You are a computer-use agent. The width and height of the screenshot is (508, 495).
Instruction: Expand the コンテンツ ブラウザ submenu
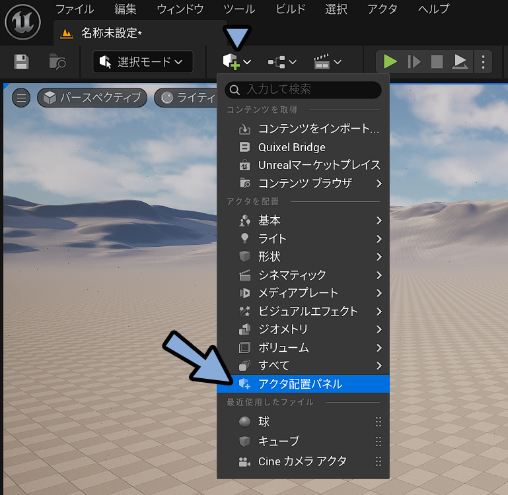click(303, 183)
